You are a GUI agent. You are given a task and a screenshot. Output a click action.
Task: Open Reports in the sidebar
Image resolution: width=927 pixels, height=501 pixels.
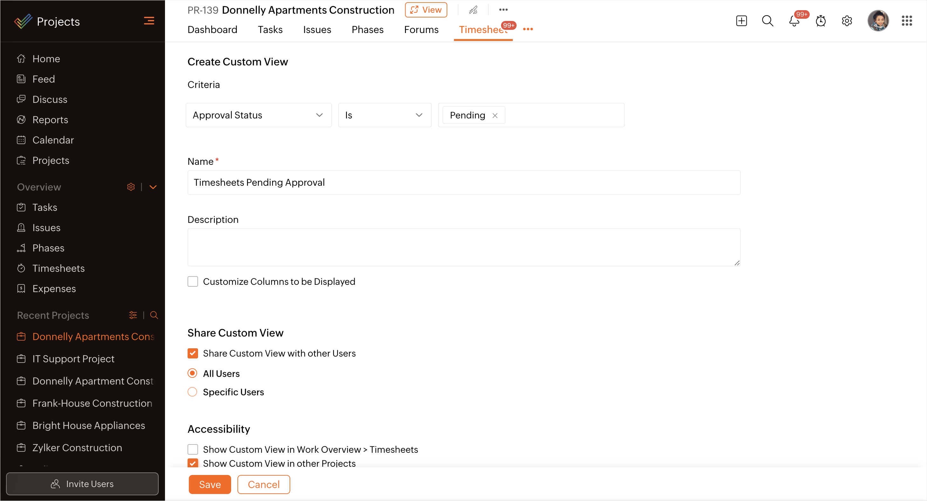point(50,120)
